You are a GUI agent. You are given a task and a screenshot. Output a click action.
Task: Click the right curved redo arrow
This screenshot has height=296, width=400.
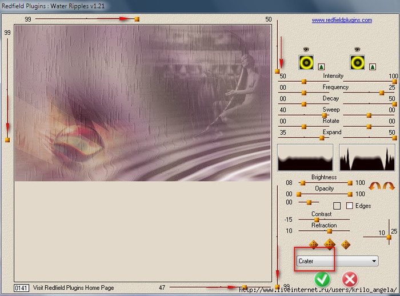click(389, 186)
